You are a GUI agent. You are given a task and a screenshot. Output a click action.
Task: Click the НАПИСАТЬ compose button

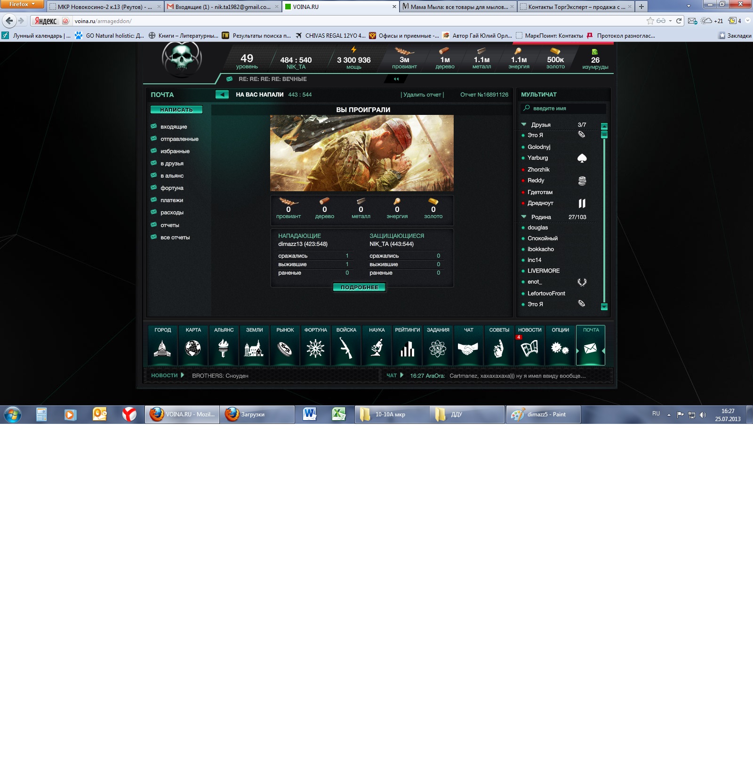[176, 110]
